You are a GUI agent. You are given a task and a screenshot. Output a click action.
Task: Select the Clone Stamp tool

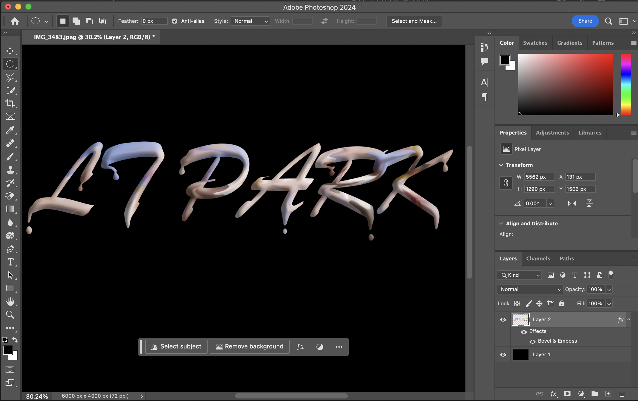pos(10,170)
